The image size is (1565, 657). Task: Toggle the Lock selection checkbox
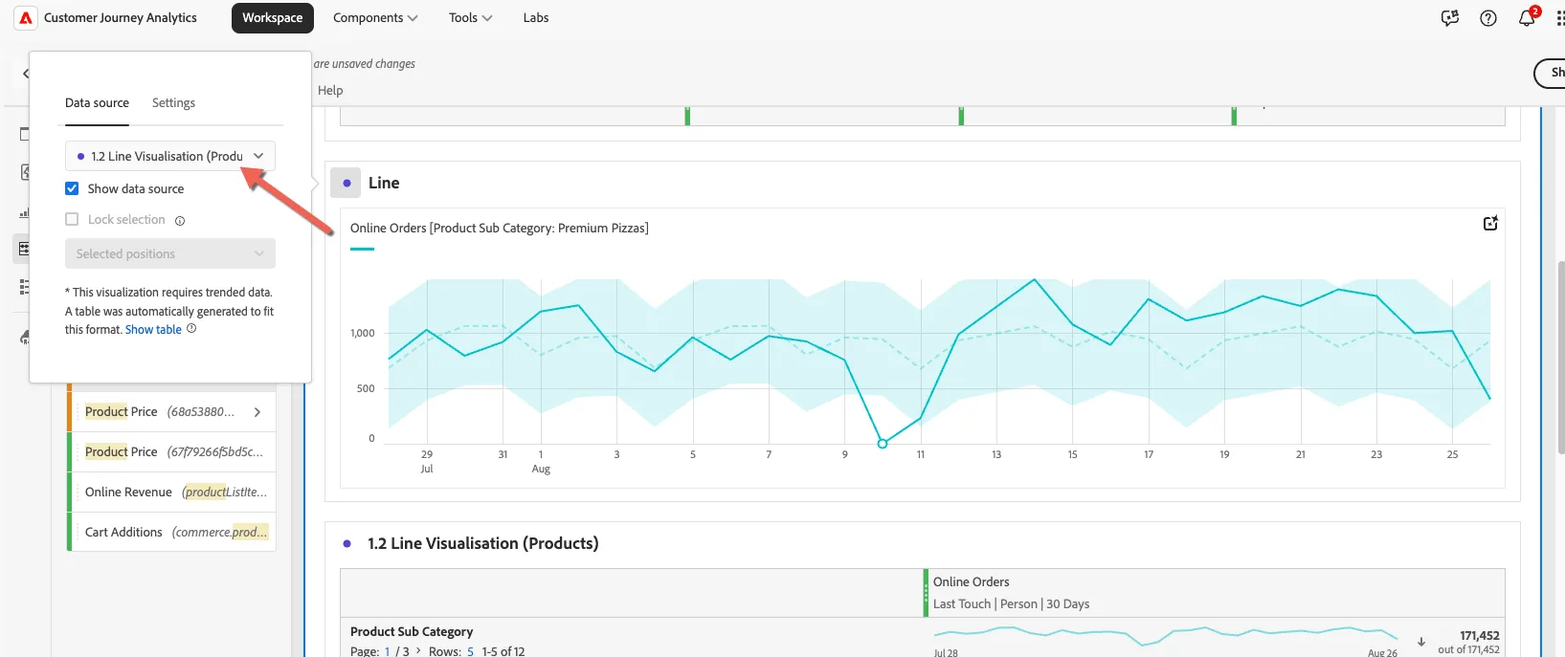(x=72, y=219)
